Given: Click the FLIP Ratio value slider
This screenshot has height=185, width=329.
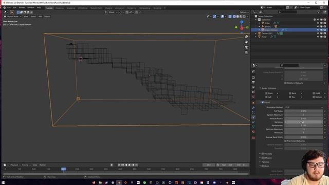Looking at the screenshot, I should (304, 111).
